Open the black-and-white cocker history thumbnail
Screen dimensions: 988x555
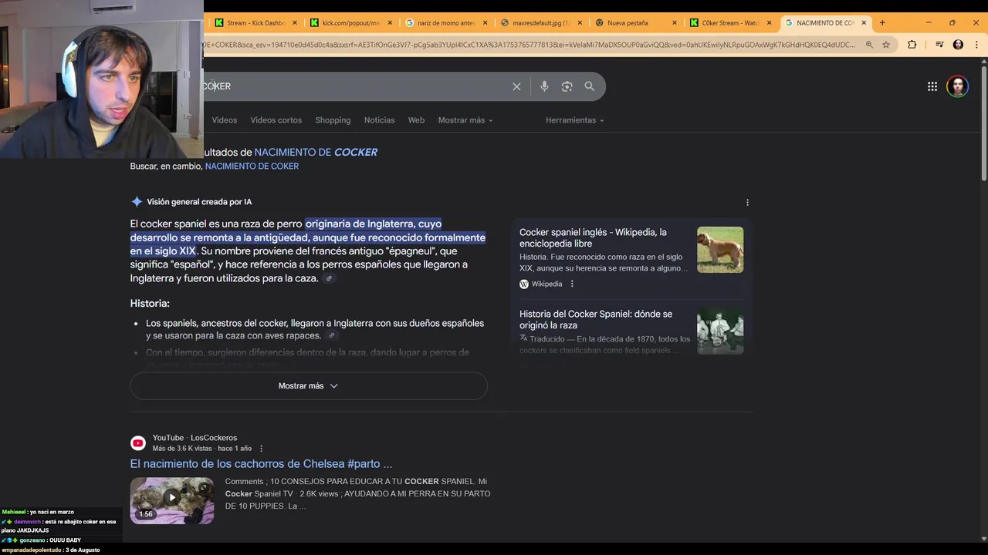[720, 331]
